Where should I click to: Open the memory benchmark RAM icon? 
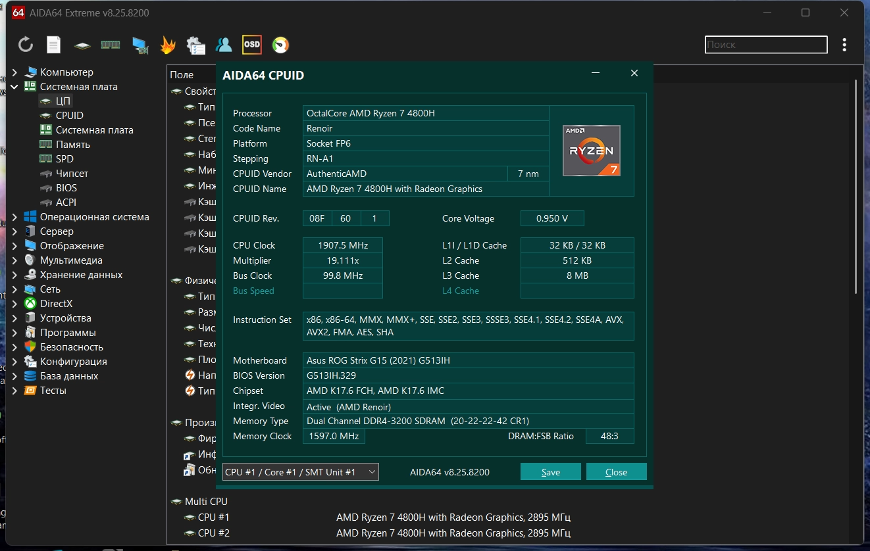point(110,45)
